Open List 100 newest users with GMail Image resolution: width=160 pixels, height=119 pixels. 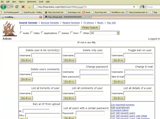tap(129, 116)
